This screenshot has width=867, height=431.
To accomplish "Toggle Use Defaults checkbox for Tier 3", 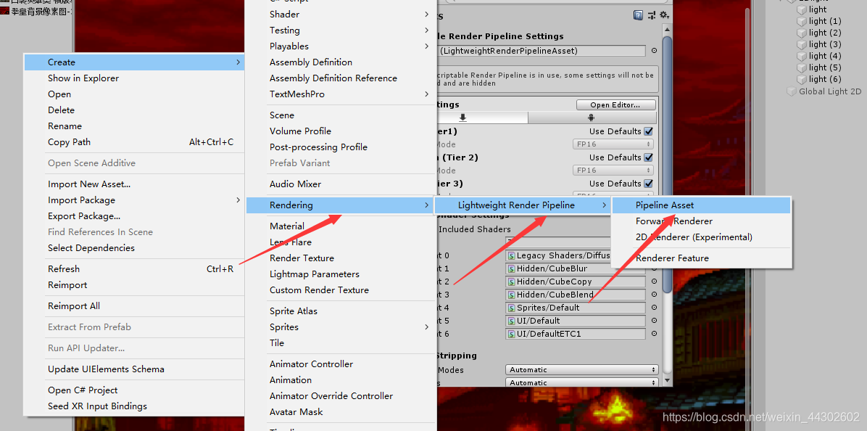I will [649, 184].
